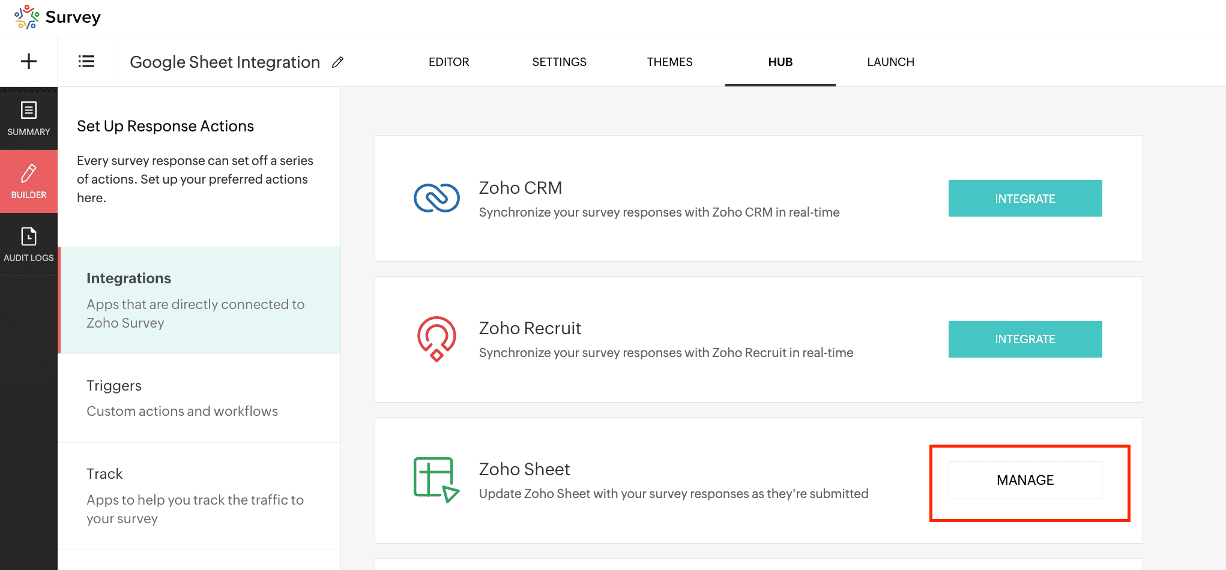
Task: Click Integrate button for Zoho CRM
Action: coord(1025,199)
